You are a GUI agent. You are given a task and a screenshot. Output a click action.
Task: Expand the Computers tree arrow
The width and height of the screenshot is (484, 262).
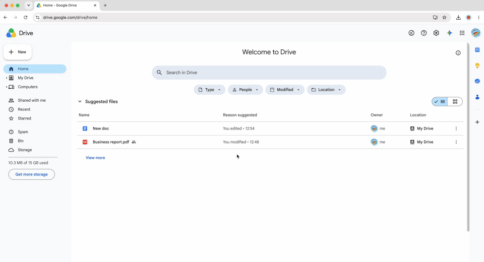click(7, 87)
